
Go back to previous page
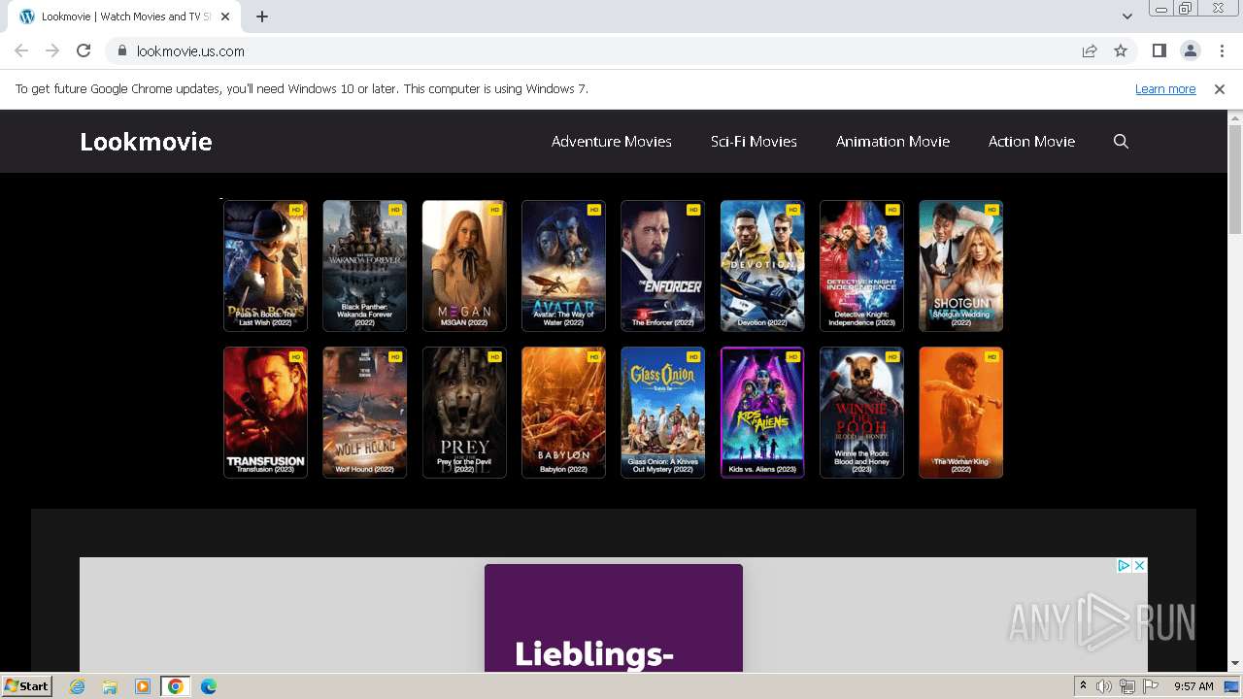click(x=21, y=50)
